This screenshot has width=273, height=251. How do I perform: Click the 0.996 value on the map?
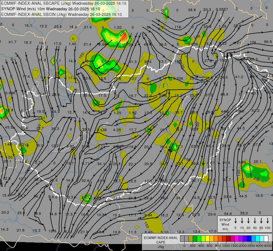pos(10,93)
